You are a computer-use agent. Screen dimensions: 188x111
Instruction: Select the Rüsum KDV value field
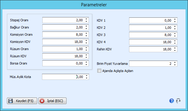[x=66, y=56]
